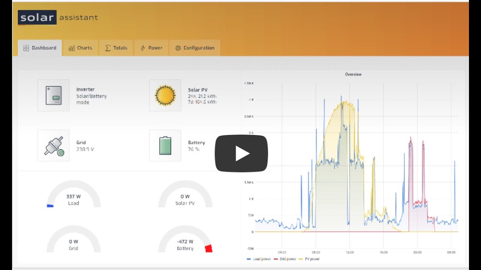Click the 24h solar kWh value
481x270 pixels.
(202, 96)
